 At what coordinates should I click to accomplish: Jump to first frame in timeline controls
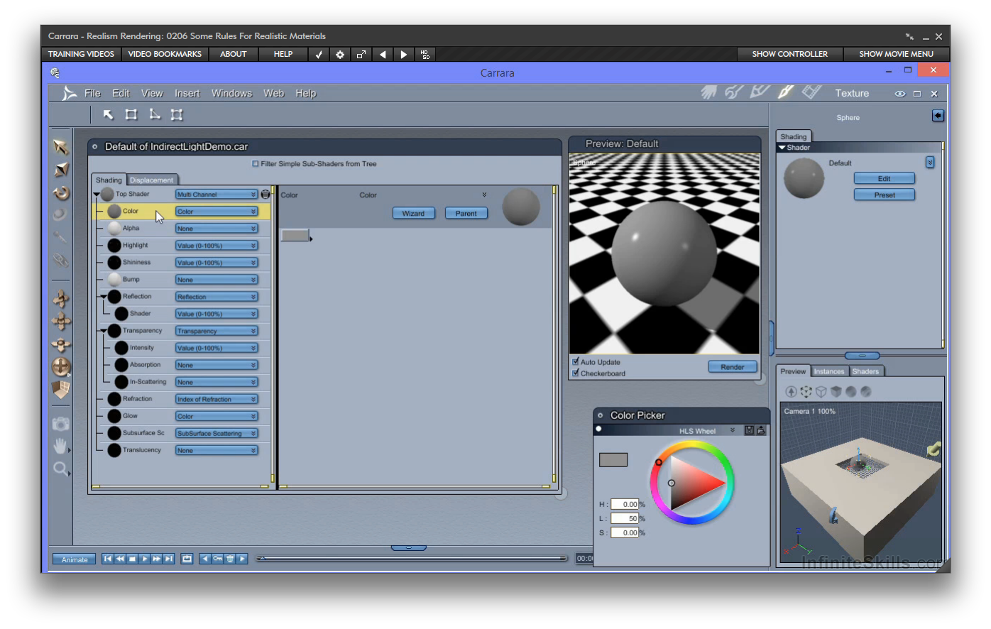tap(108, 559)
